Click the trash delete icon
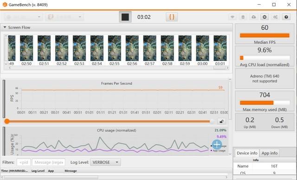Viewport: 297px width, 180px height. [243, 17]
